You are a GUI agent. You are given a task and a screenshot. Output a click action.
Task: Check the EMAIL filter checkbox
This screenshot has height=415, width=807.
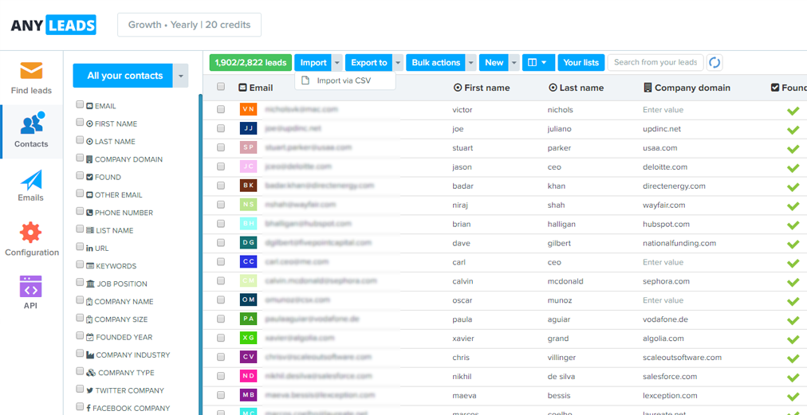point(80,104)
